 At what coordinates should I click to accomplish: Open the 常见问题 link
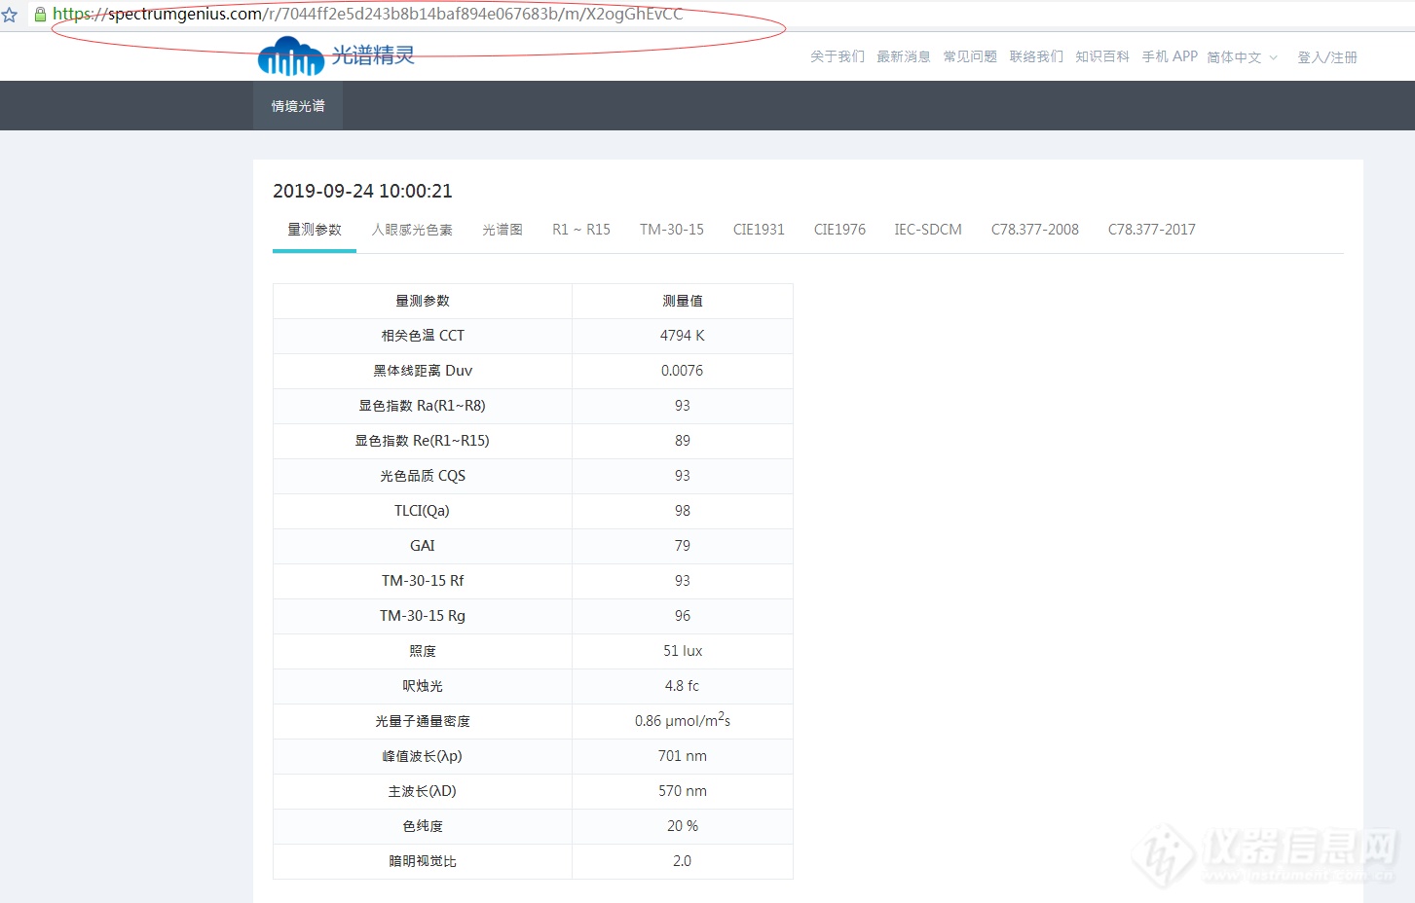tap(970, 56)
